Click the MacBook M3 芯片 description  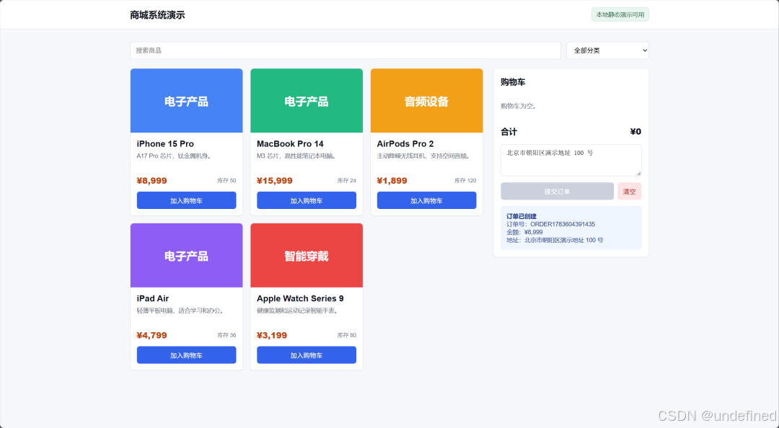pyautogui.click(x=297, y=156)
